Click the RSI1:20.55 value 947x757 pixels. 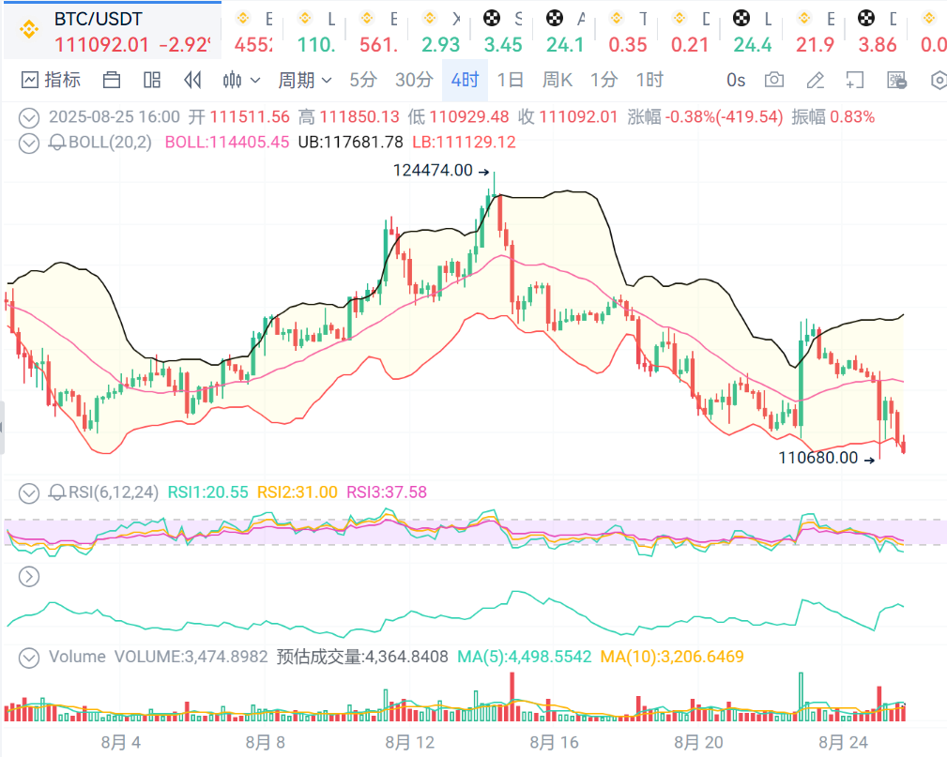point(207,492)
